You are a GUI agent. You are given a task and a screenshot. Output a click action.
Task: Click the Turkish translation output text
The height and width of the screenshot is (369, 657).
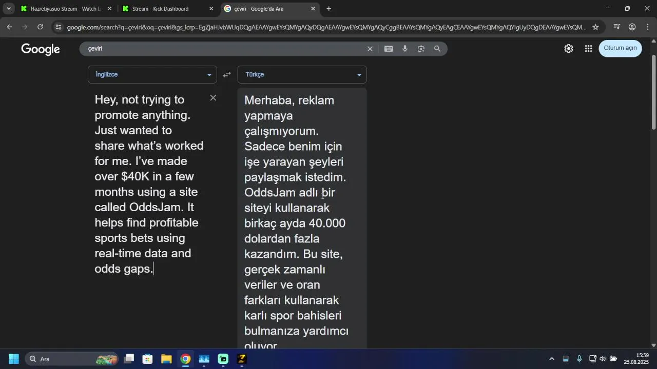tap(297, 220)
